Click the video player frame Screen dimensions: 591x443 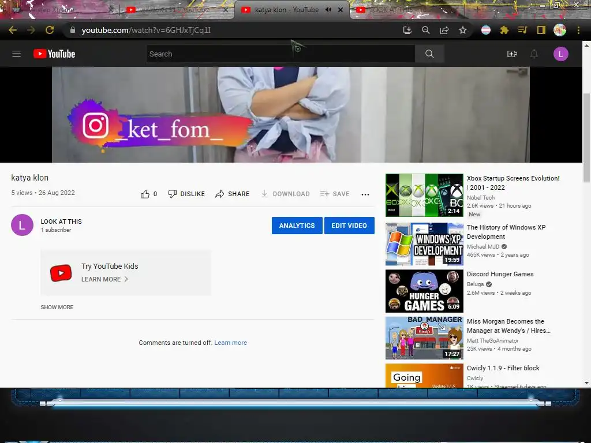(291, 115)
